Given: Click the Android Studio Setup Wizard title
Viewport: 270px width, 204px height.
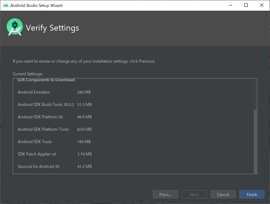Looking at the screenshot, I should click(x=36, y=6).
